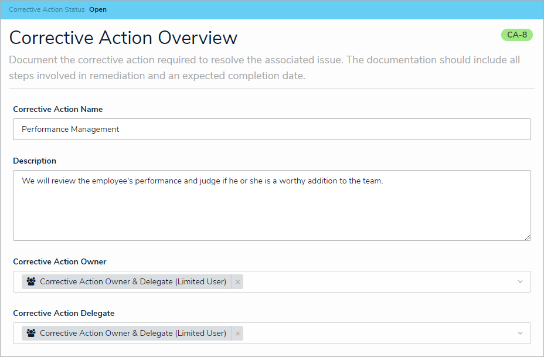Click the group icon in Corrective Action Delegate
This screenshot has width=544, height=357.
[x=32, y=333]
